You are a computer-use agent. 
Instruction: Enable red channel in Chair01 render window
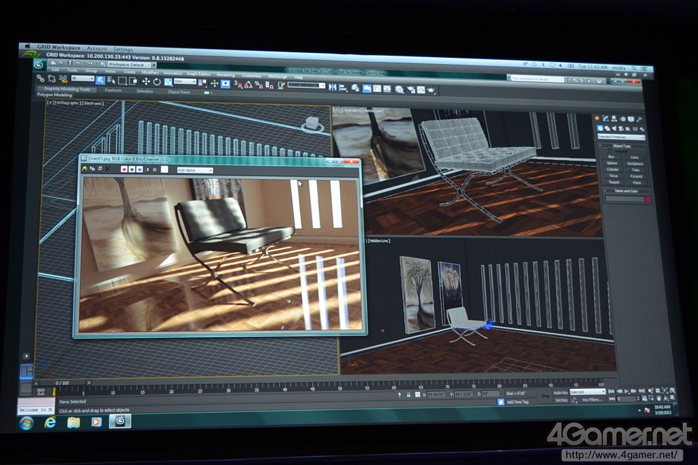click(124, 170)
